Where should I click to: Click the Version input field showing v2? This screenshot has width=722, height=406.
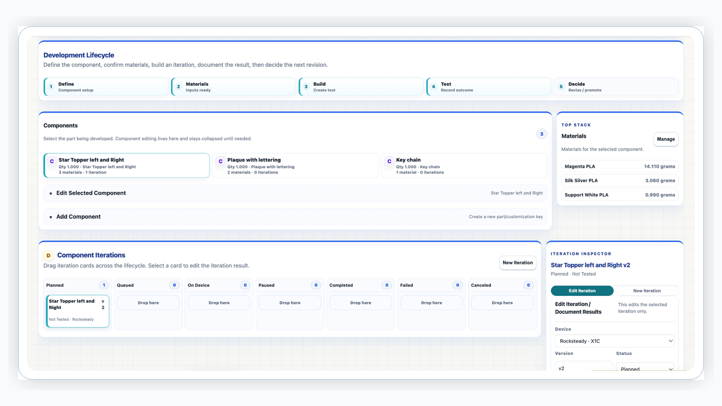[583, 366]
